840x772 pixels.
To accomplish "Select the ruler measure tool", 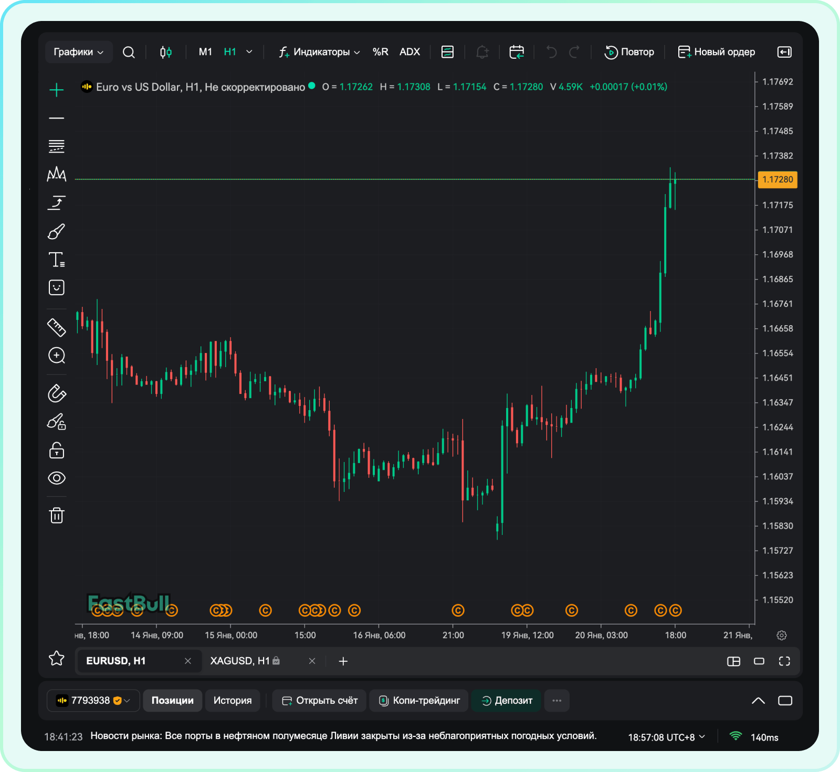I will pyautogui.click(x=57, y=327).
